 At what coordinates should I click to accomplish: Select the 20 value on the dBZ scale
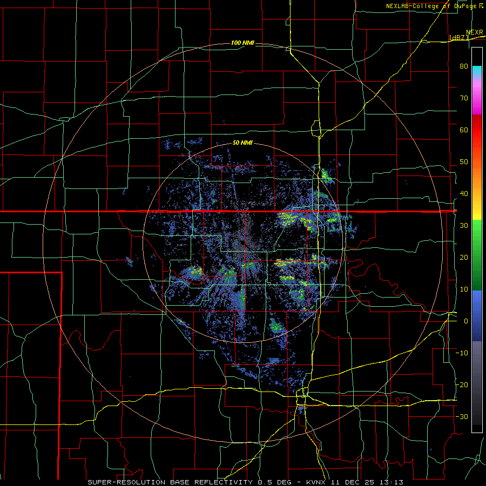(464, 257)
